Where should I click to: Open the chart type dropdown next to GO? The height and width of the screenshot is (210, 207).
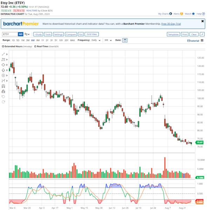pos(27,34)
